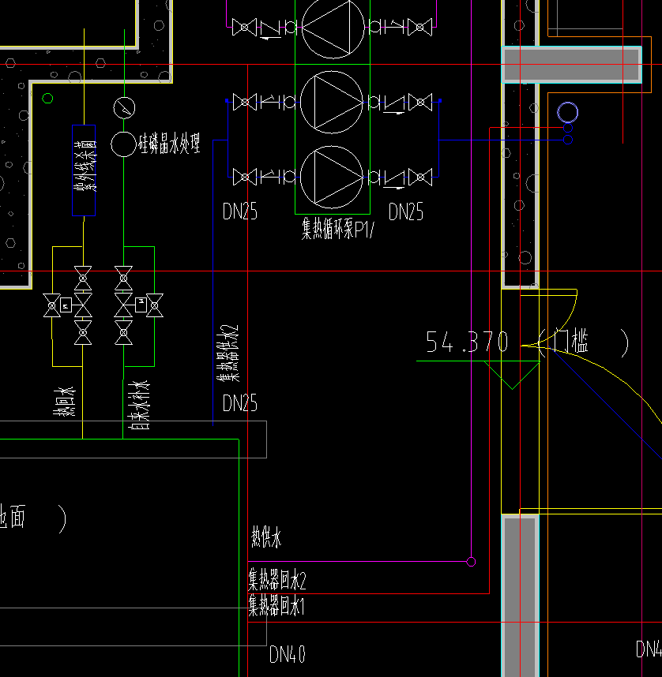Click the 集热循环泵P1/ pump label
The height and width of the screenshot is (677, 662).
pos(337,228)
